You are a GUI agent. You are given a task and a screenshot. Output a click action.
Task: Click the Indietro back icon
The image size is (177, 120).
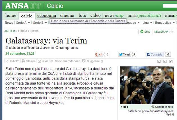coord(8,61)
